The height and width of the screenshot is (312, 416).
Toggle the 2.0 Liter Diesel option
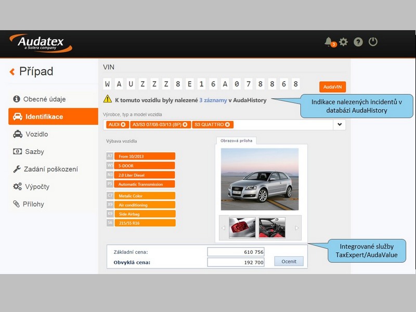145,175
